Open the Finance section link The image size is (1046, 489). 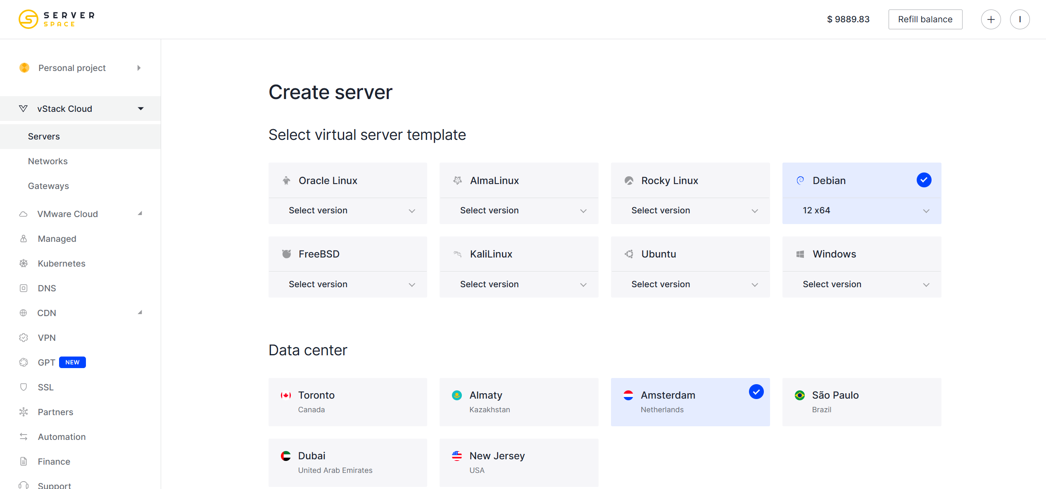pos(54,461)
